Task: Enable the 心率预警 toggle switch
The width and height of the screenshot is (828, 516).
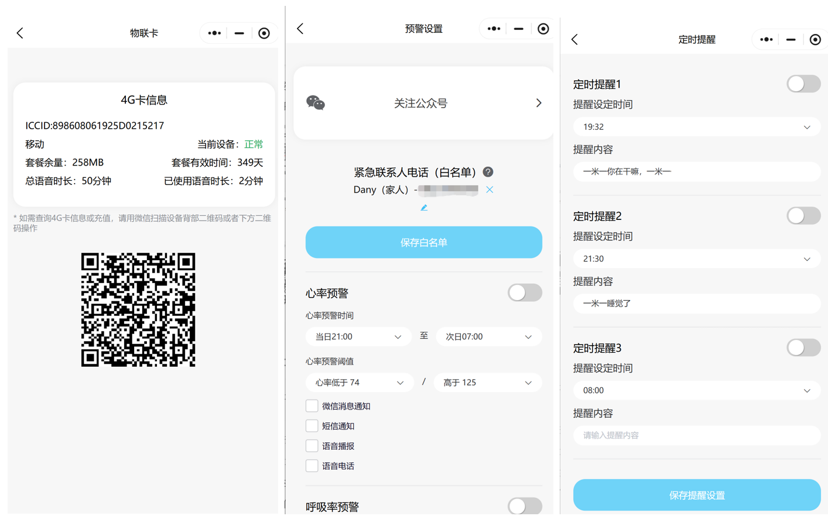Action: click(524, 293)
